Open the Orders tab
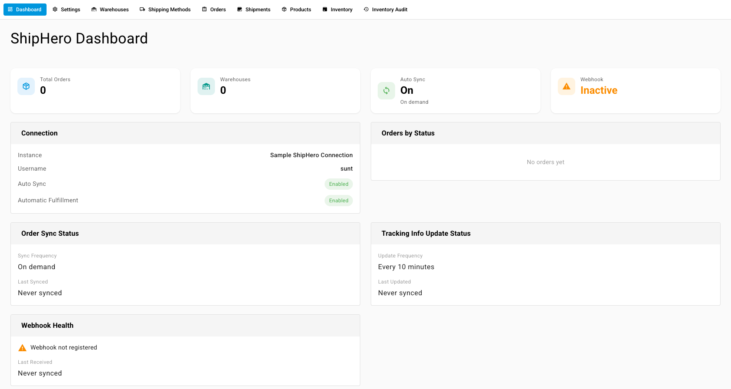Screen dimensions: 731x389 point(214,10)
